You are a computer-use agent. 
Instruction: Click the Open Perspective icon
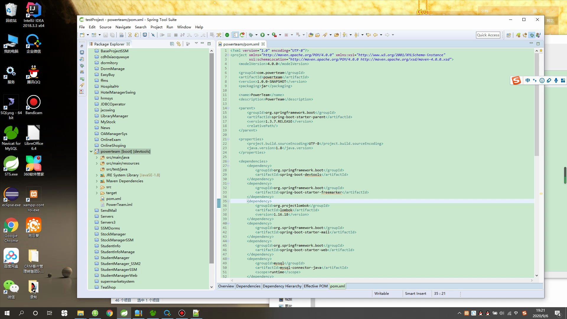pyautogui.click(x=509, y=35)
